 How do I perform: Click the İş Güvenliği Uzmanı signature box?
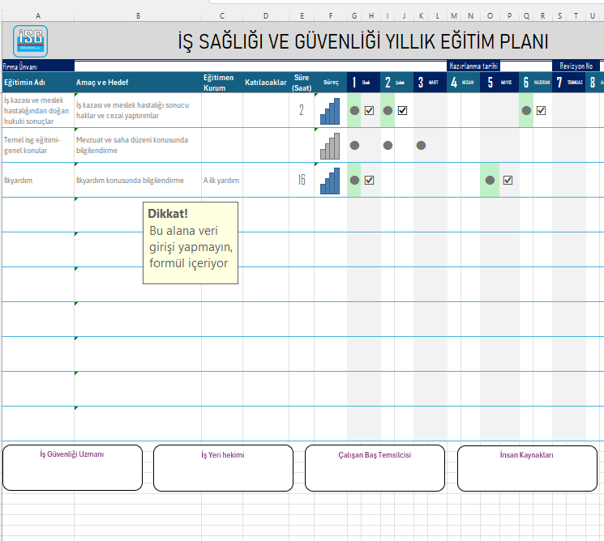[x=72, y=468]
